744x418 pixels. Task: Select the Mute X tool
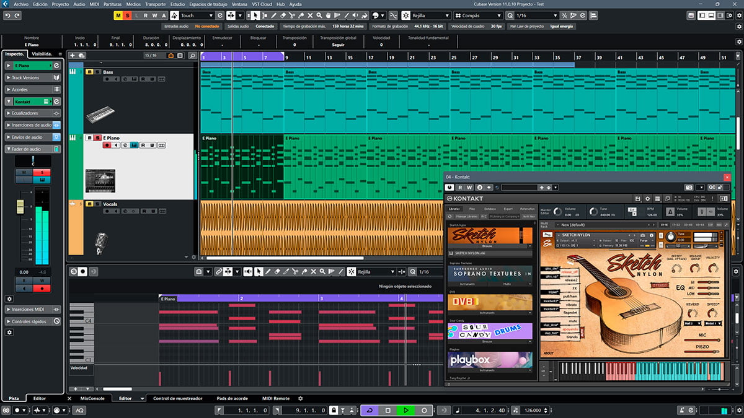(311, 15)
